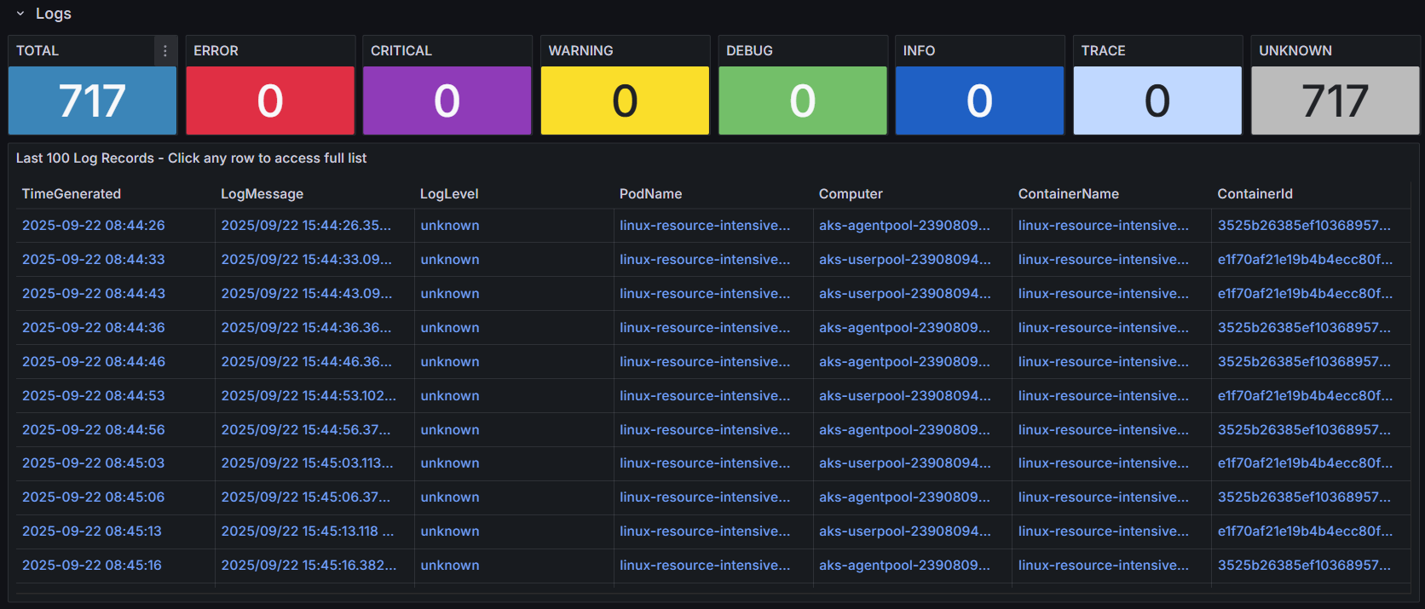Open log message 2025/09/22 15:44:53.102 link

pos(309,396)
